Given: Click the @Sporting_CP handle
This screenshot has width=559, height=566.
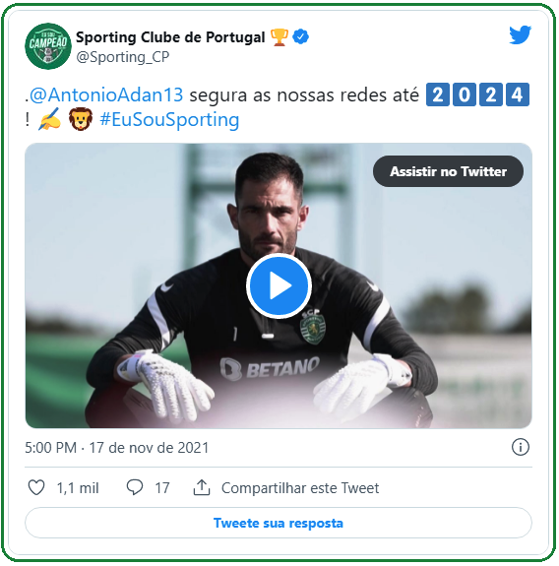Looking at the screenshot, I should (123, 57).
